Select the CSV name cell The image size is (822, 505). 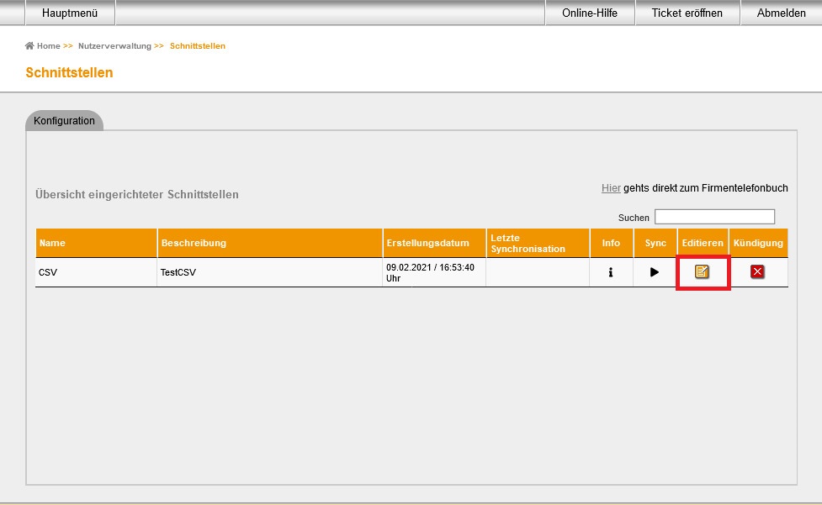coord(96,272)
